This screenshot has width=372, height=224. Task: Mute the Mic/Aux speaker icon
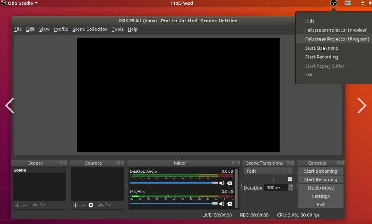(222, 204)
